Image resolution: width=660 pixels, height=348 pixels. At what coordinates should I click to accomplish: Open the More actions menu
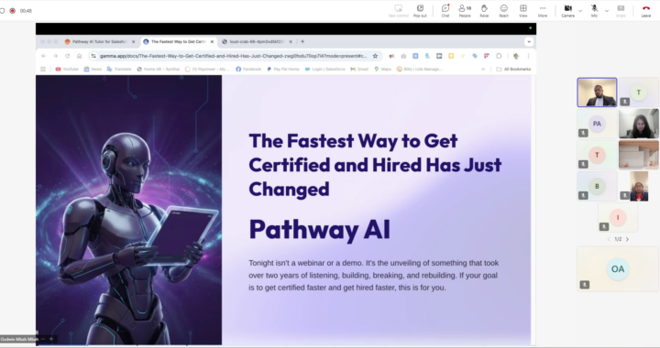(x=543, y=10)
